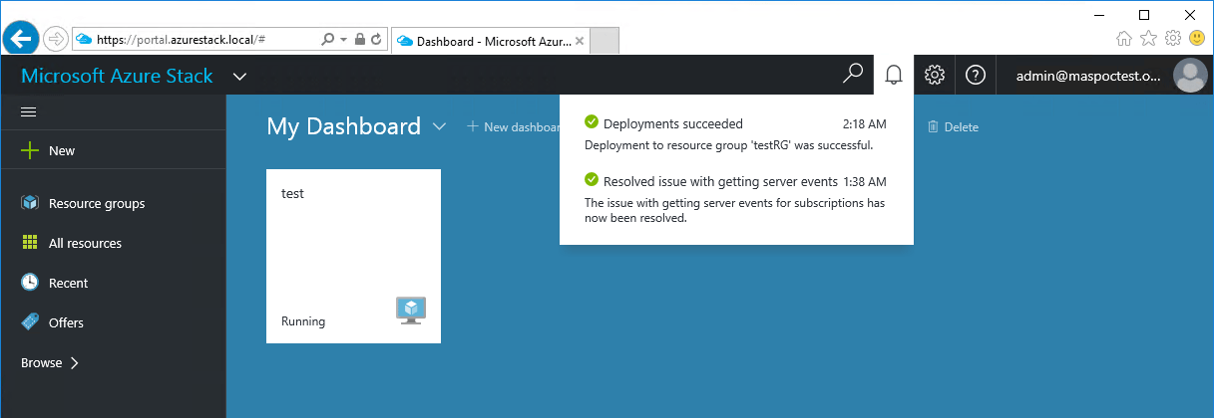Viewport: 1214px width, 418px height.
Task: Click the green checkmark for Deployments succeeded
Action: point(592,122)
